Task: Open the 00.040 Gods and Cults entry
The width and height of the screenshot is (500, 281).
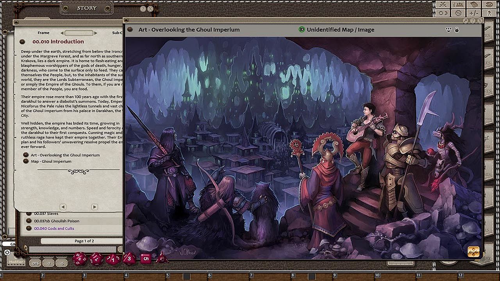Action: tap(54, 229)
